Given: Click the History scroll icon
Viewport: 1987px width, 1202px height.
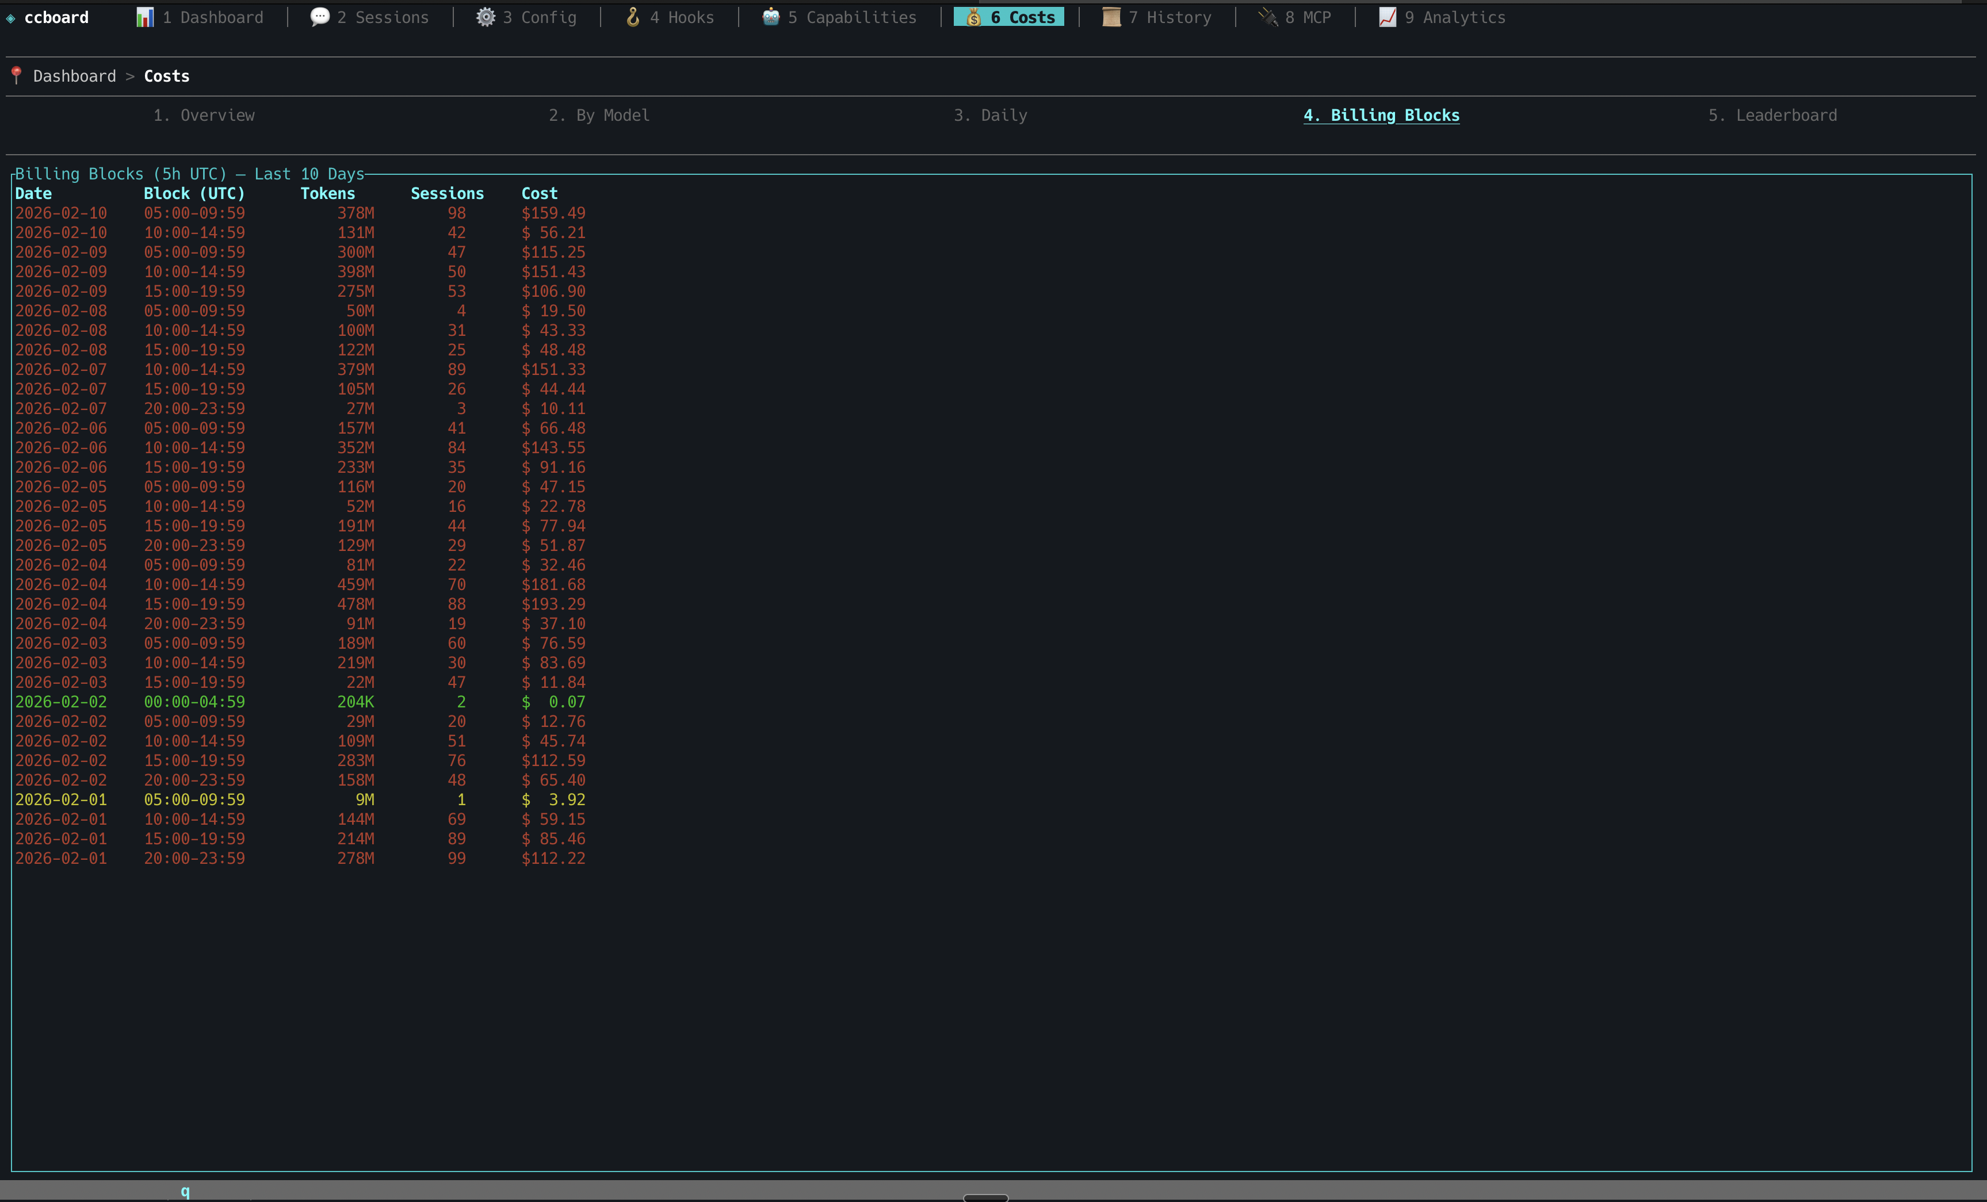Looking at the screenshot, I should pos(1111,17).
